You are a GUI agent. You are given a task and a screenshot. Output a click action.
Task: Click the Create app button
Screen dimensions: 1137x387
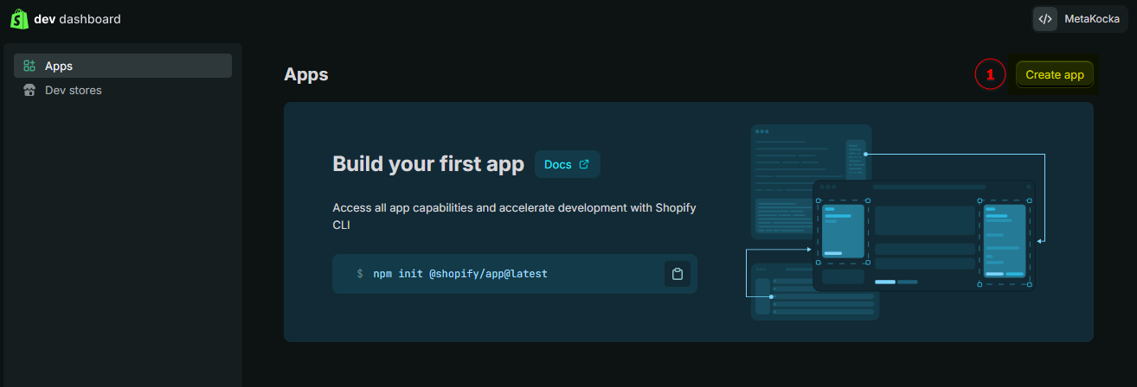pos(1055,75)
